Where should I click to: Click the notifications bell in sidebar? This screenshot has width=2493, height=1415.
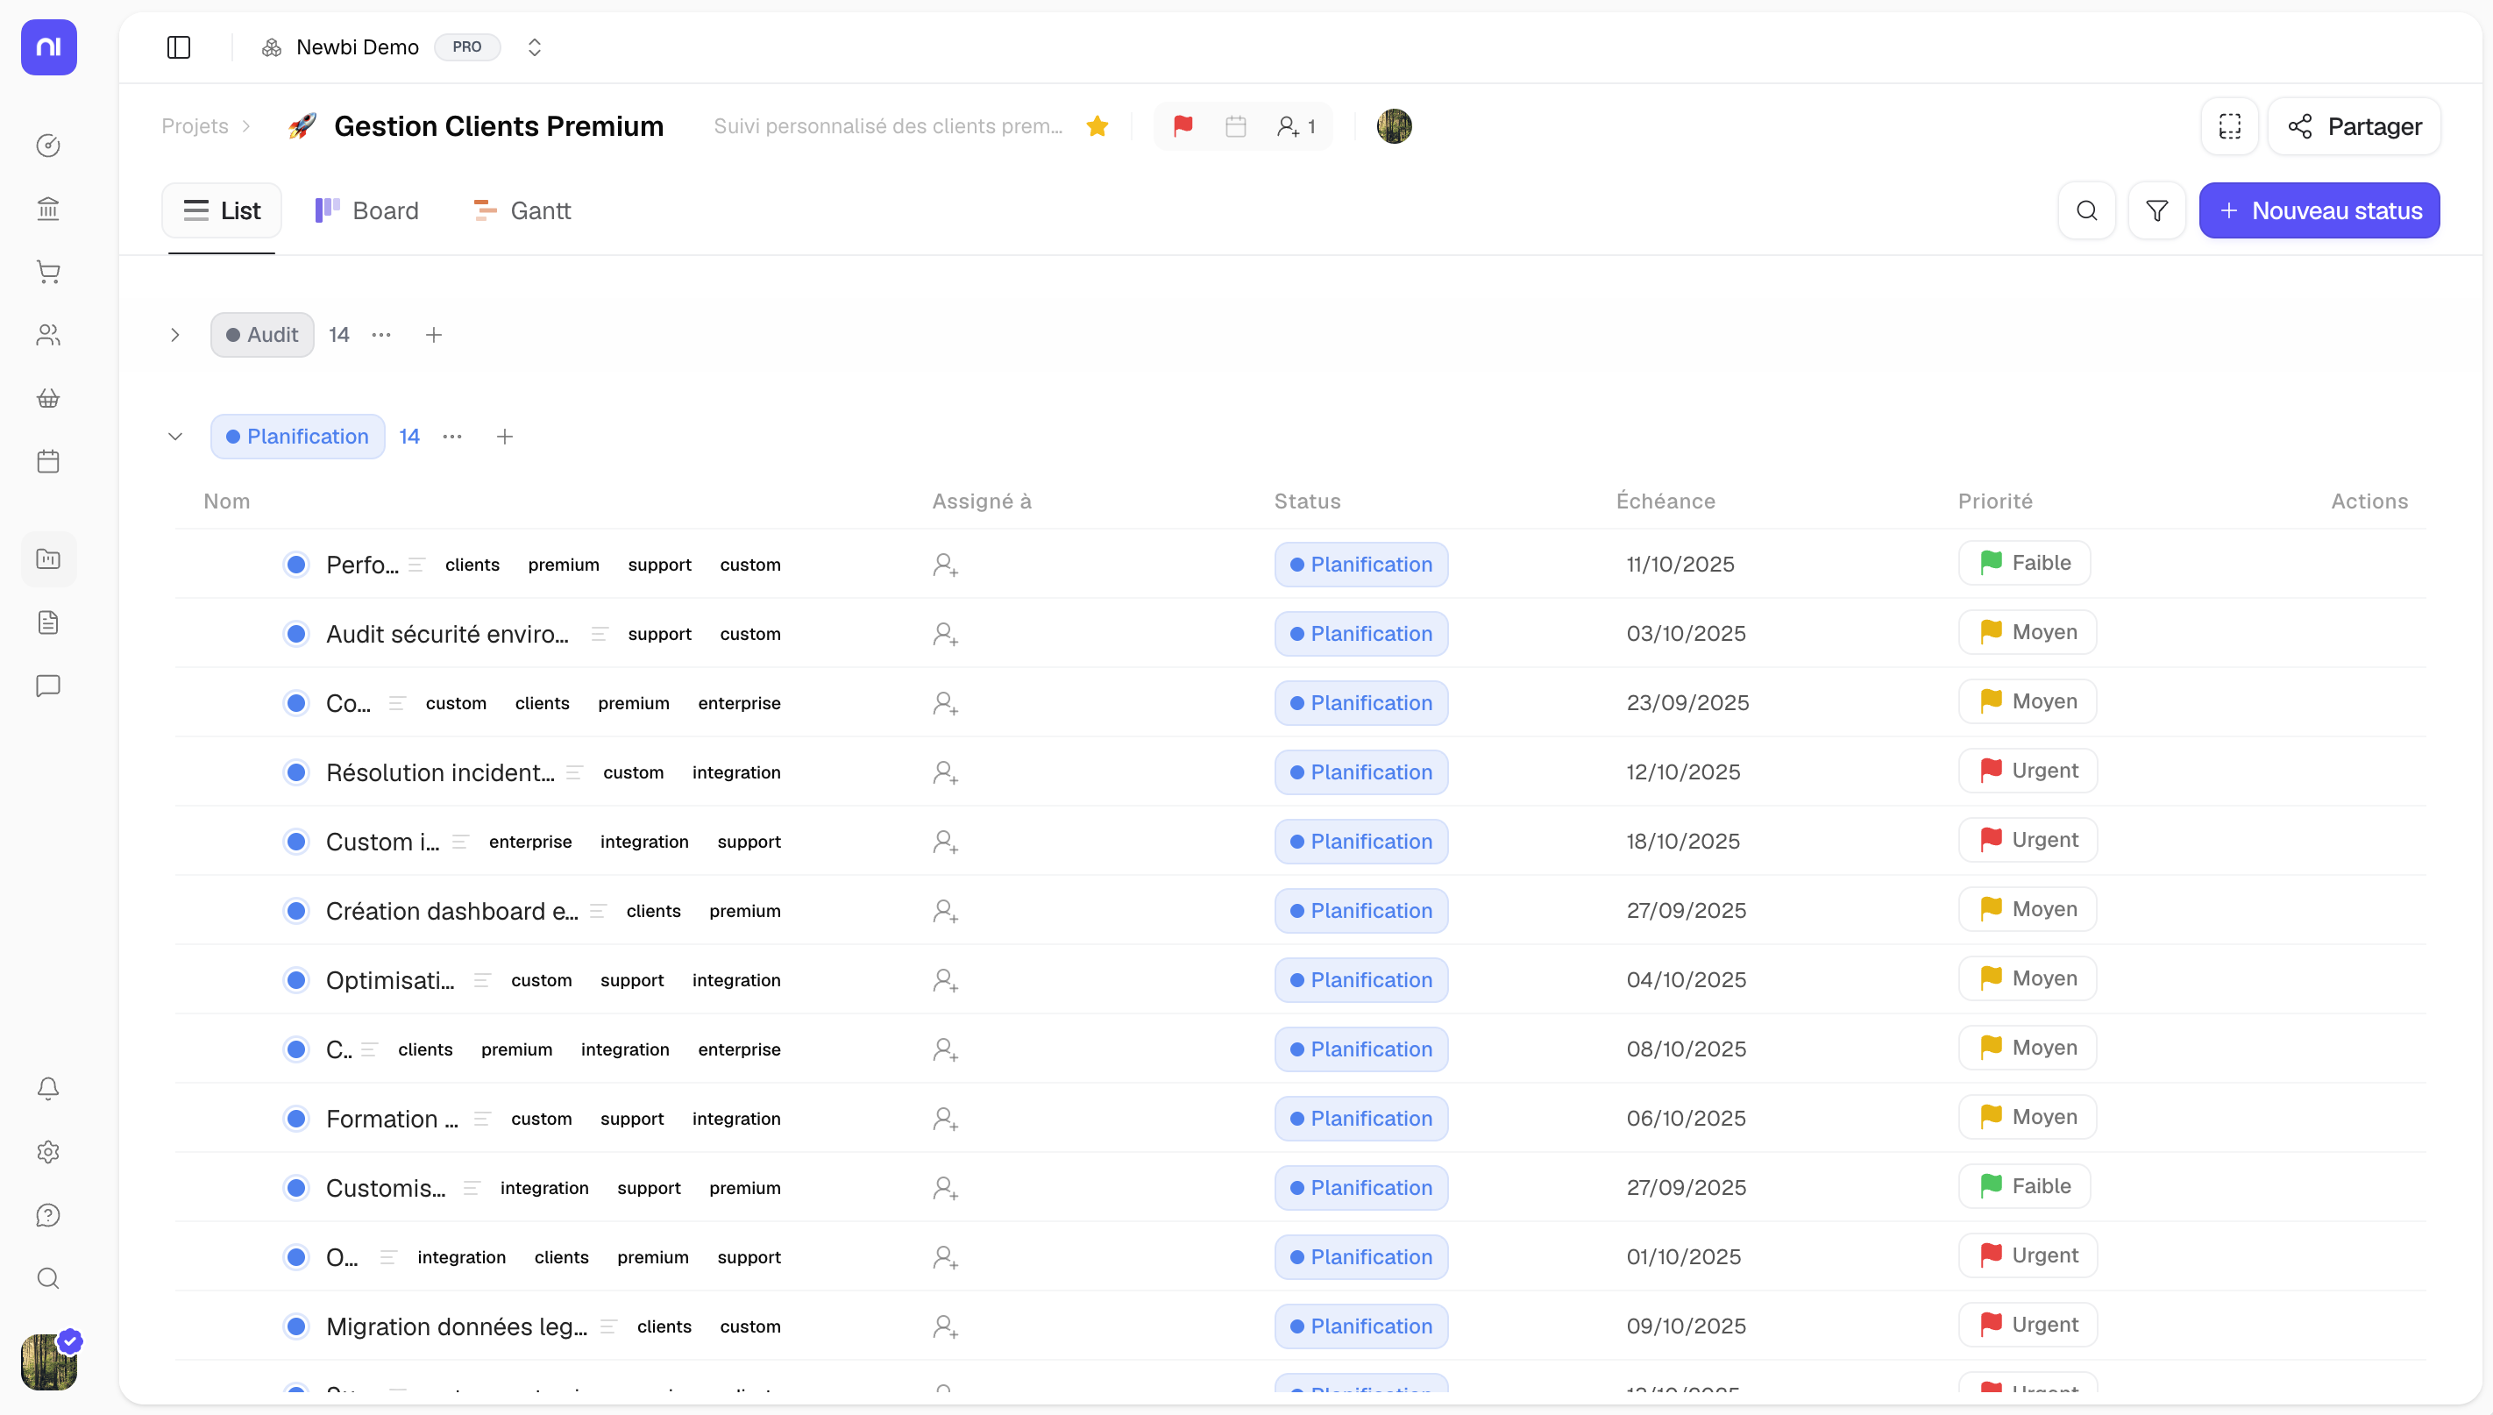[47, 1089]
